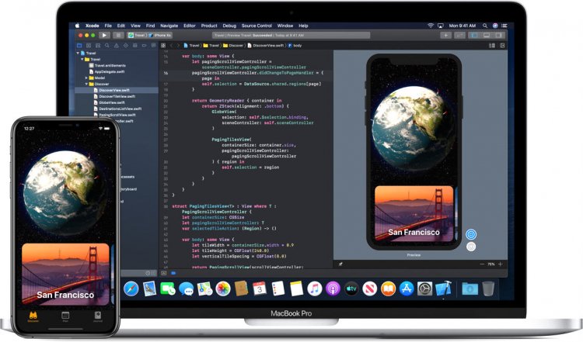
Task: Open the Library plus button in toolbar
Action: point(445,35)
